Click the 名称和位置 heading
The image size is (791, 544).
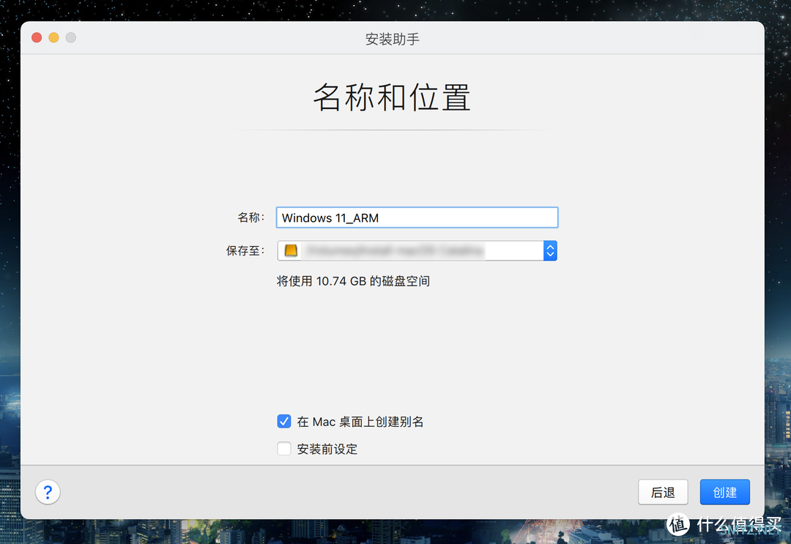(392, 97)
